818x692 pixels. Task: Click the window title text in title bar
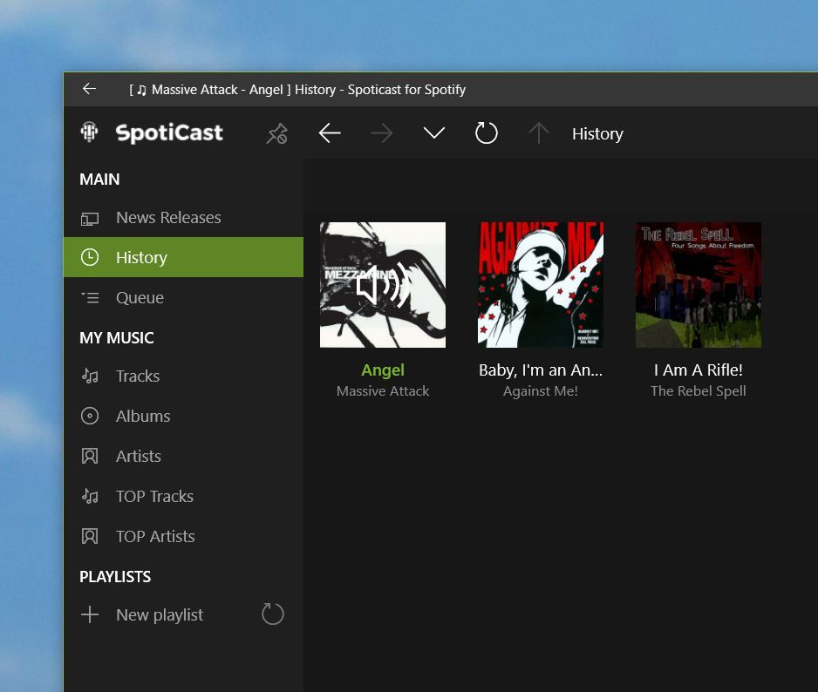pyautogui.click(x=297, y=90)
